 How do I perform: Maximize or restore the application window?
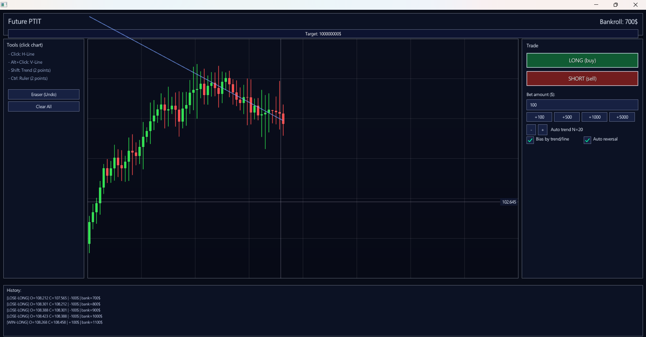pyautogui.click(x=616, y=5)
